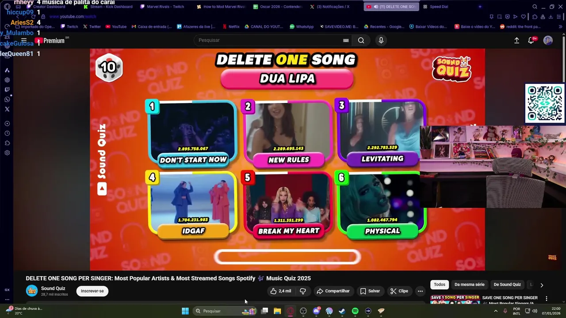Open the WhatsApp bookmark

[302, 26]
